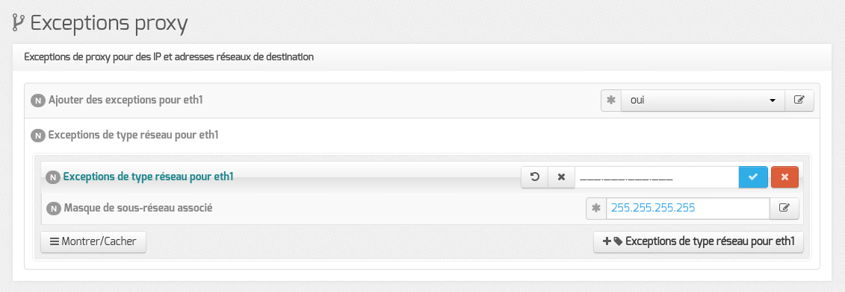Click the asterisk icon beside the oui dropdown
Image resolution: width=845 pixels, height=292 pixels.
pos(611,101)
